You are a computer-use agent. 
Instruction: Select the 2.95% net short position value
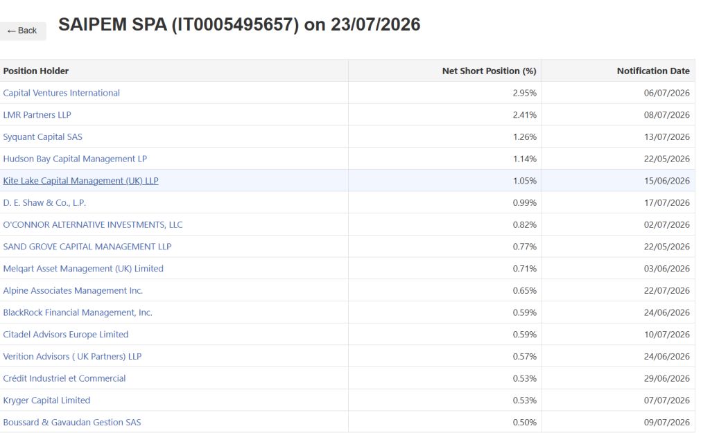pyautogui.click(x=524, y=93)
